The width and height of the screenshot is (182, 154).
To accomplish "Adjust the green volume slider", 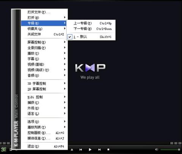I will pyautogui.click(x=170, y=150).
